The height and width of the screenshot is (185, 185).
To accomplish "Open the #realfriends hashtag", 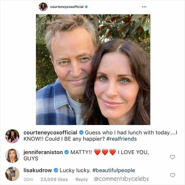I will coord(122,139).
